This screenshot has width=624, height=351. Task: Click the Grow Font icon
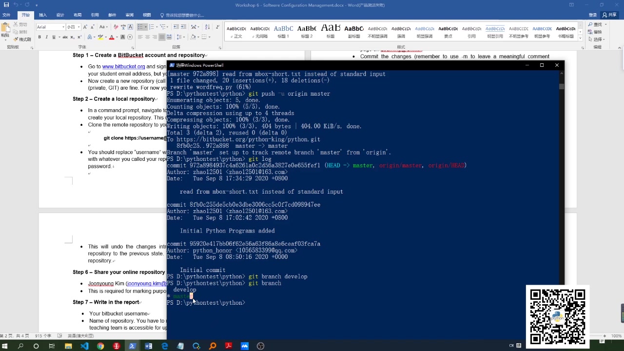click(x=85, y=27)
